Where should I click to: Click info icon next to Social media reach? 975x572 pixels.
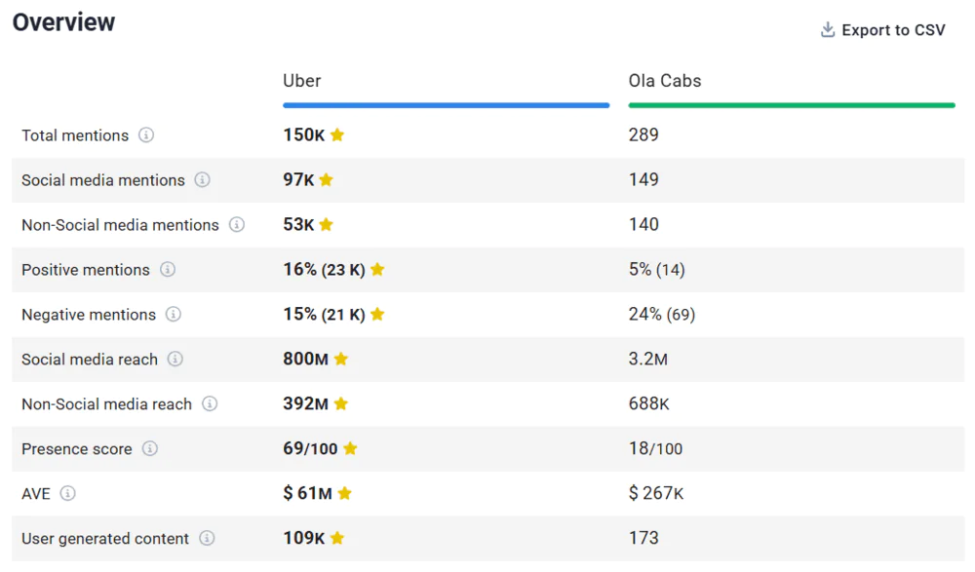coord(175,360)
